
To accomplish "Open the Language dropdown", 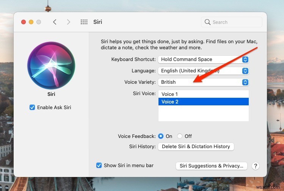I will [203, 71].
